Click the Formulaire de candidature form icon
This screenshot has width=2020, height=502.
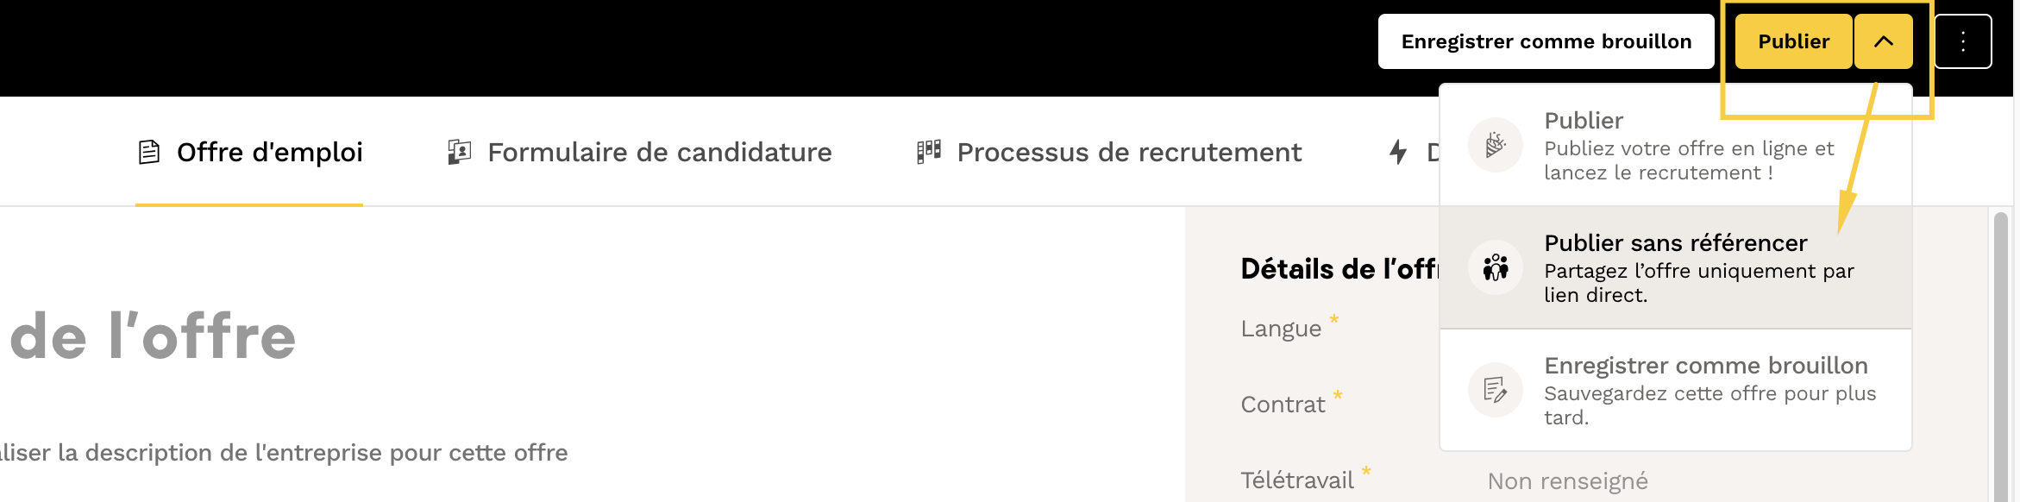460,153
